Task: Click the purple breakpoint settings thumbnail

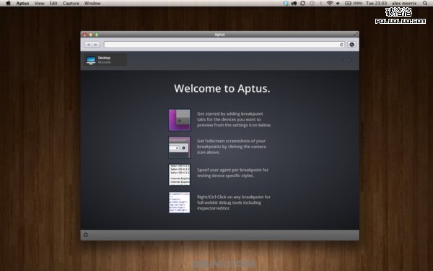Action: [x=180, y=120]
